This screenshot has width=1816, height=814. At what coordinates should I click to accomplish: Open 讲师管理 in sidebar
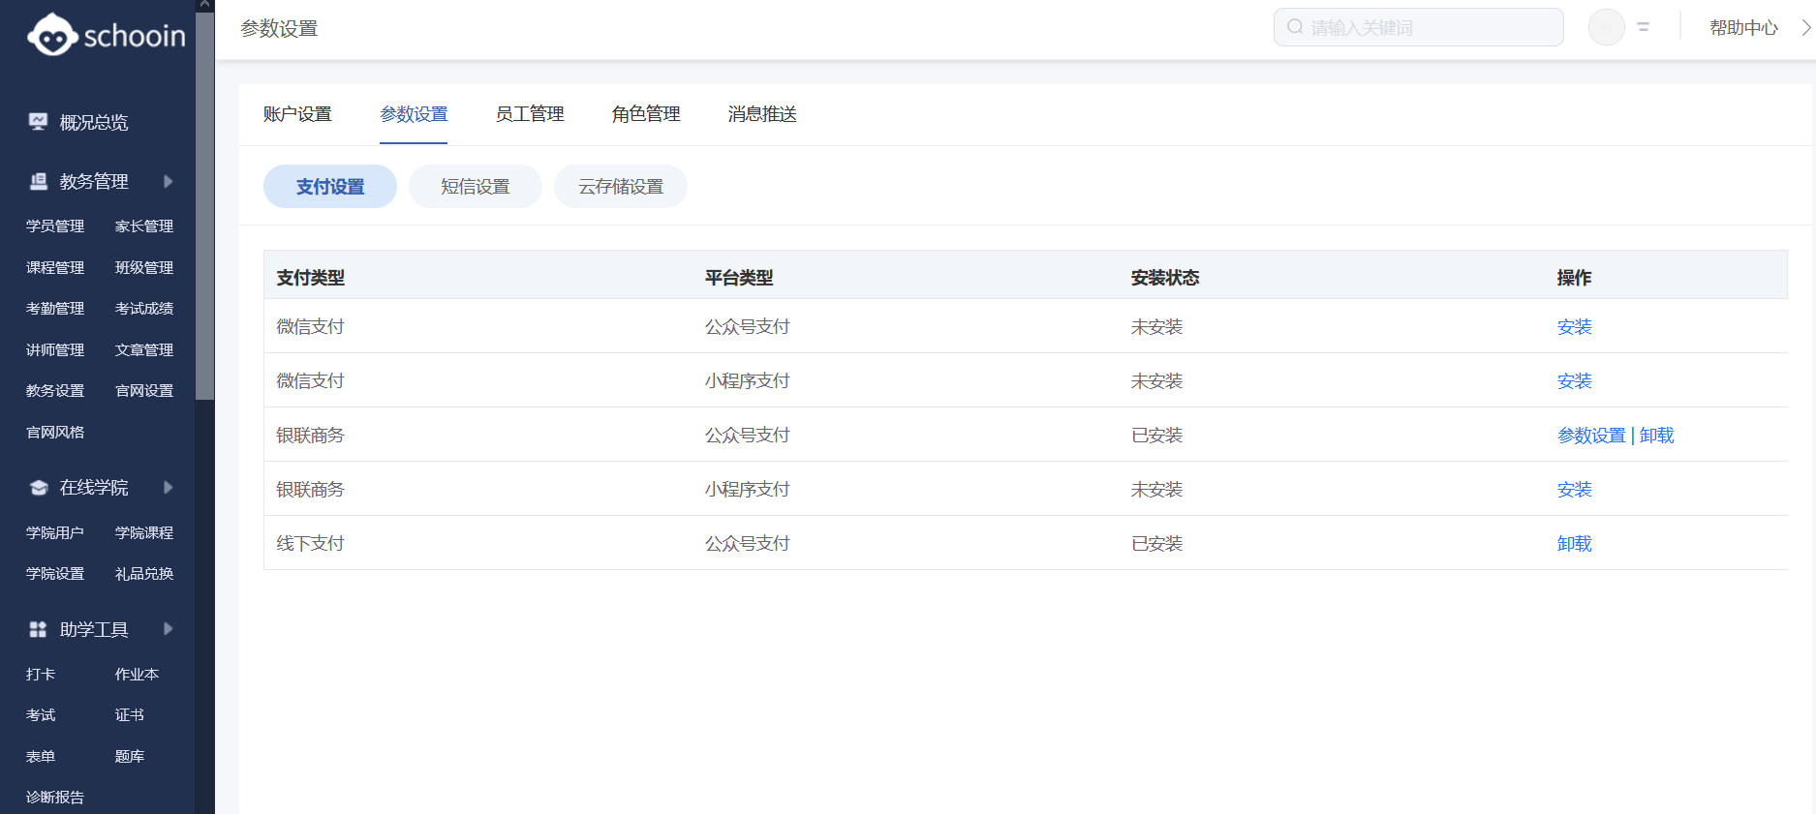[x=55, y=350]
